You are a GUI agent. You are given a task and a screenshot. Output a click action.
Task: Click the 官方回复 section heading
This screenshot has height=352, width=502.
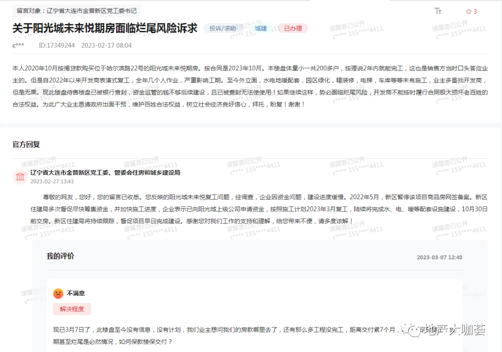(x=26, y=145)
